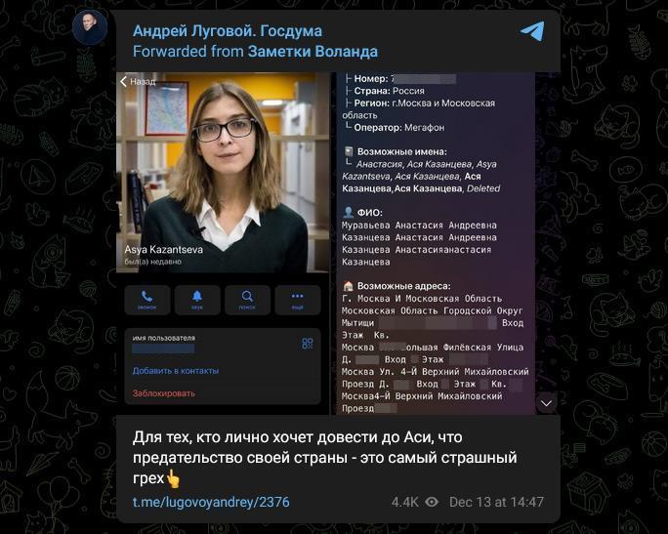Image resolution: width=668 pixels, height=534 pixels.
Task: Open the channel's round avatar picture
Action: pyautogui.click(x=90, y=27)
